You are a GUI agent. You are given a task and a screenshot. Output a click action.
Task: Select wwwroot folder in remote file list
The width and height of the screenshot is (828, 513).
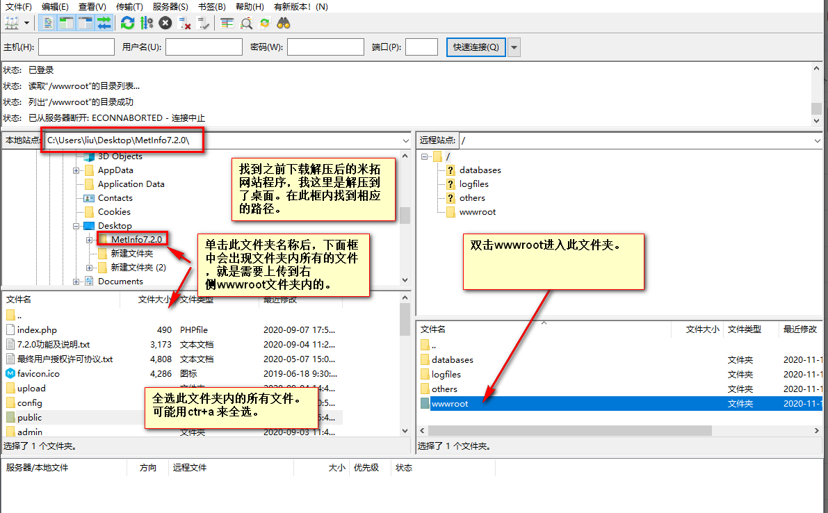pyautogui.click(x=449, y=404)
